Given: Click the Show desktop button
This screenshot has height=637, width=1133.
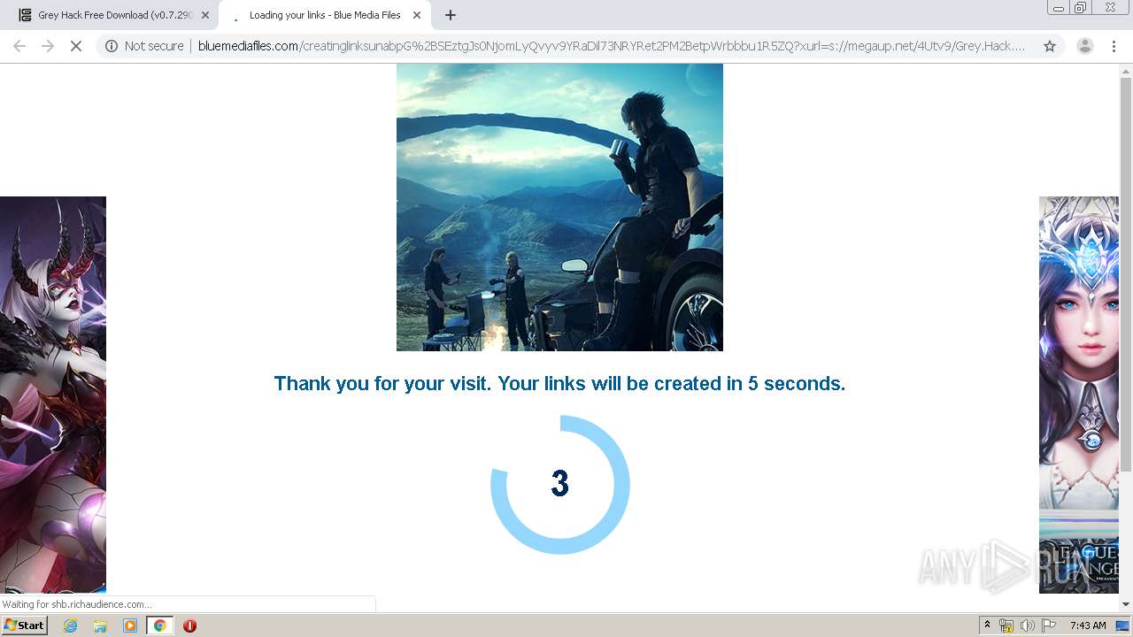Looking at the screenshot, I should coord(1123,625).
